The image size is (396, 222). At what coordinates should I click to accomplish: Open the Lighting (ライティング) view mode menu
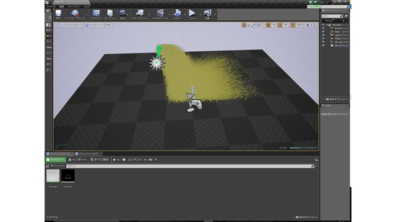point(95,25)
